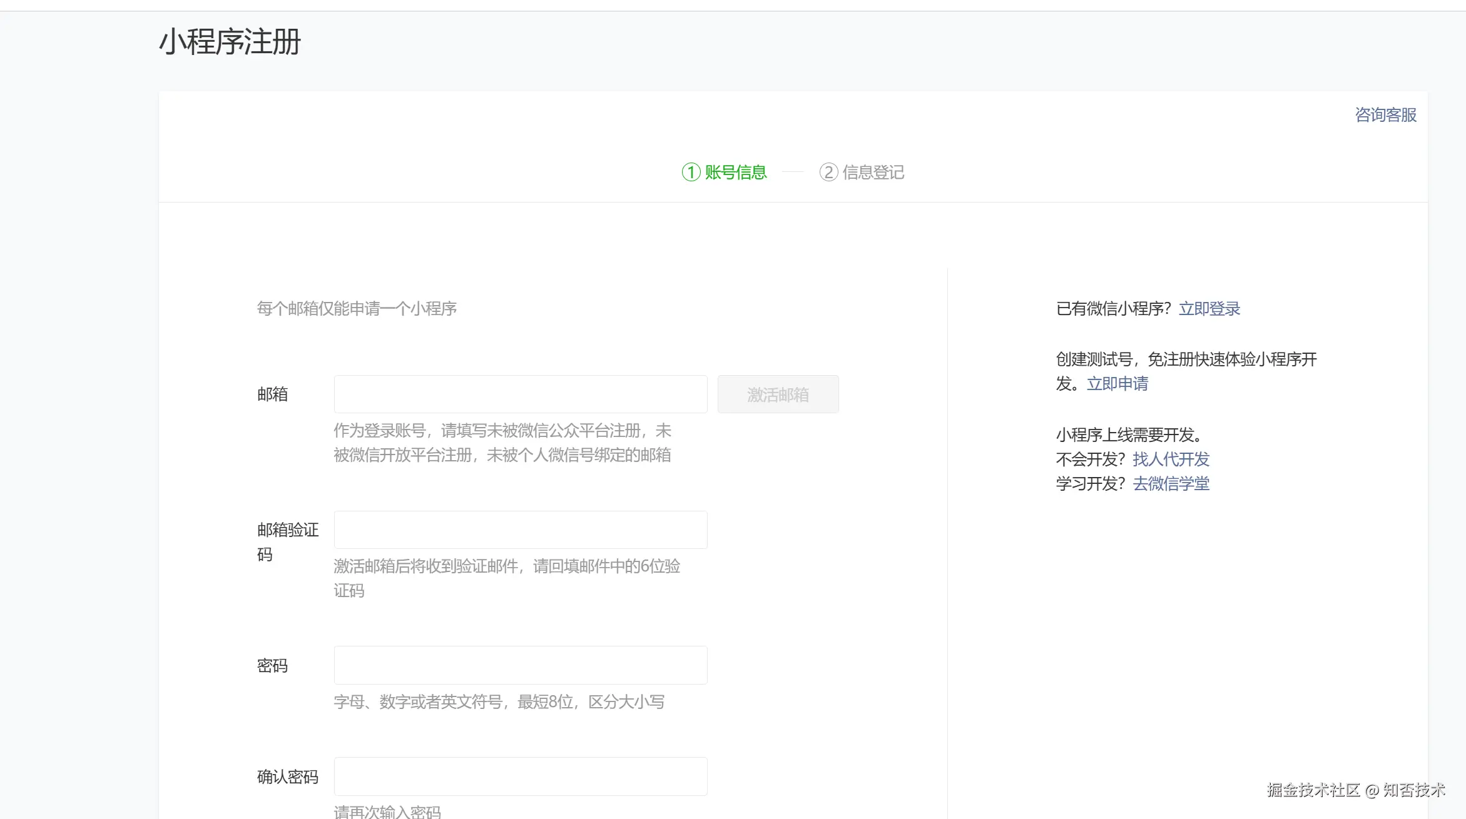The height and width of the screenshot is (819, 1466).
Task: Open the 找人代开发 link
Action: click(x=1171, y=460)
